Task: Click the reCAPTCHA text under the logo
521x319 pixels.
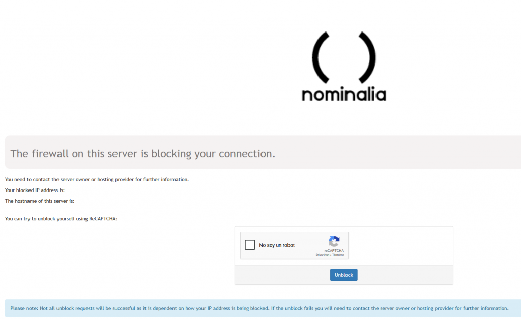Action: point(334,251)
